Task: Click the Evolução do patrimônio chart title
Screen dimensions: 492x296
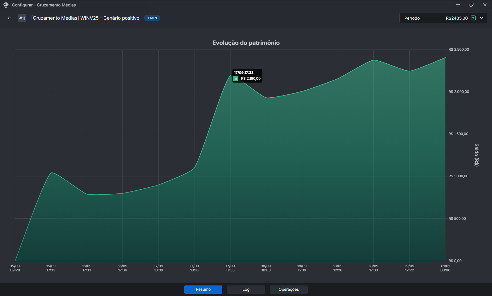Action: tap(246, 43)
